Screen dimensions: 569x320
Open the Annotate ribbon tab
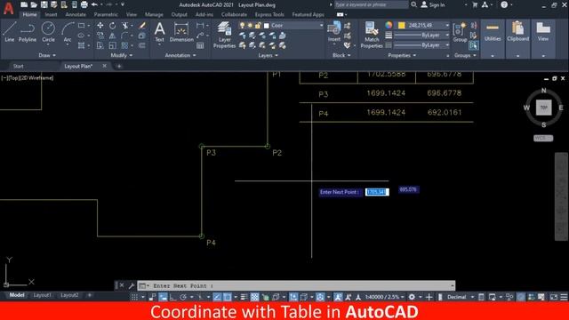click(76, 15)
